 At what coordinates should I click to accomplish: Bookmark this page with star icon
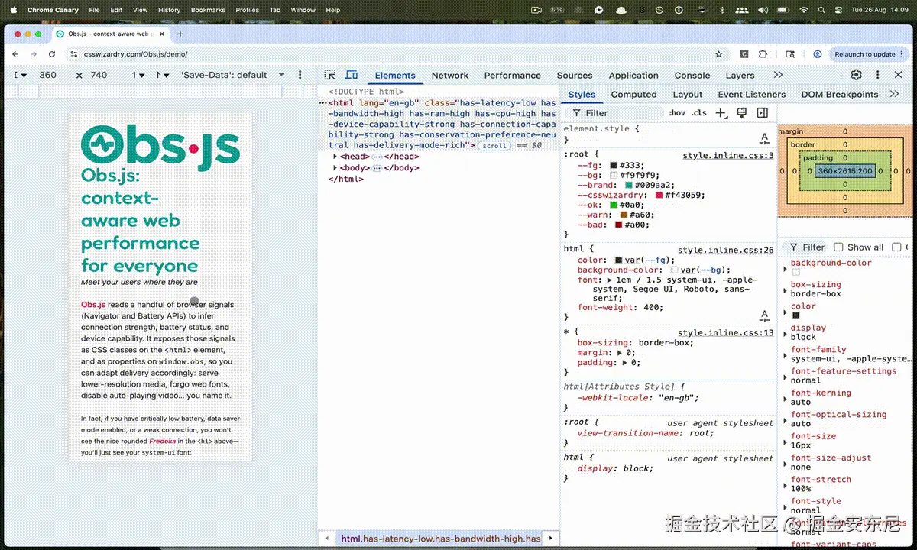coord(718,54)
